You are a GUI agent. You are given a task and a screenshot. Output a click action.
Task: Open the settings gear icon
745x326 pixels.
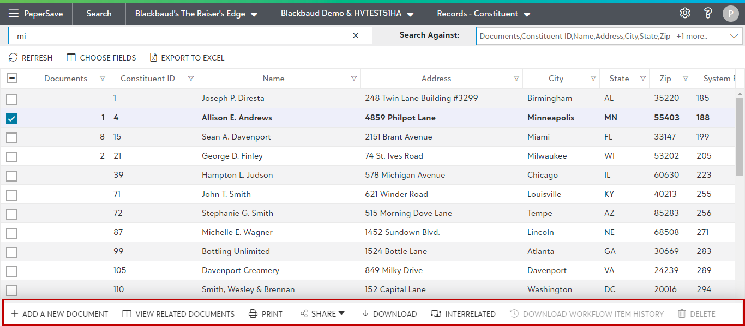[685, 13]
